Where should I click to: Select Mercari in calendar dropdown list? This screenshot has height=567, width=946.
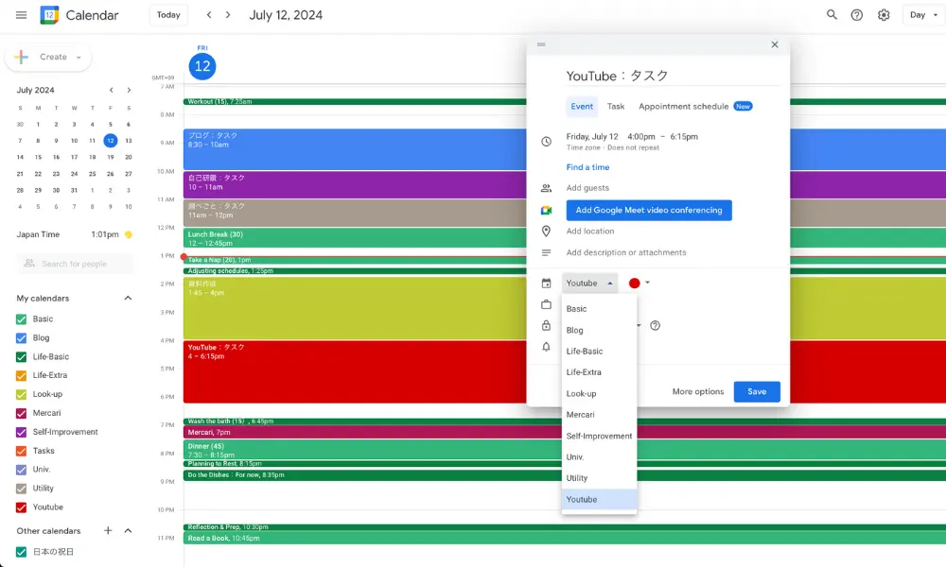pyautogui.click(x=599, y=415)
